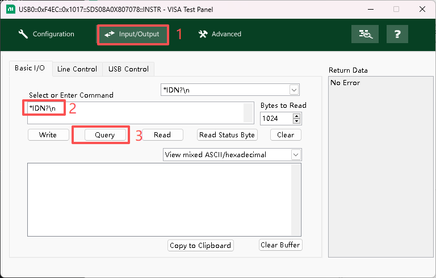Click Read Status Byte button
The height and width of the screenshot is (278, 436).
[x=227, y=135]
